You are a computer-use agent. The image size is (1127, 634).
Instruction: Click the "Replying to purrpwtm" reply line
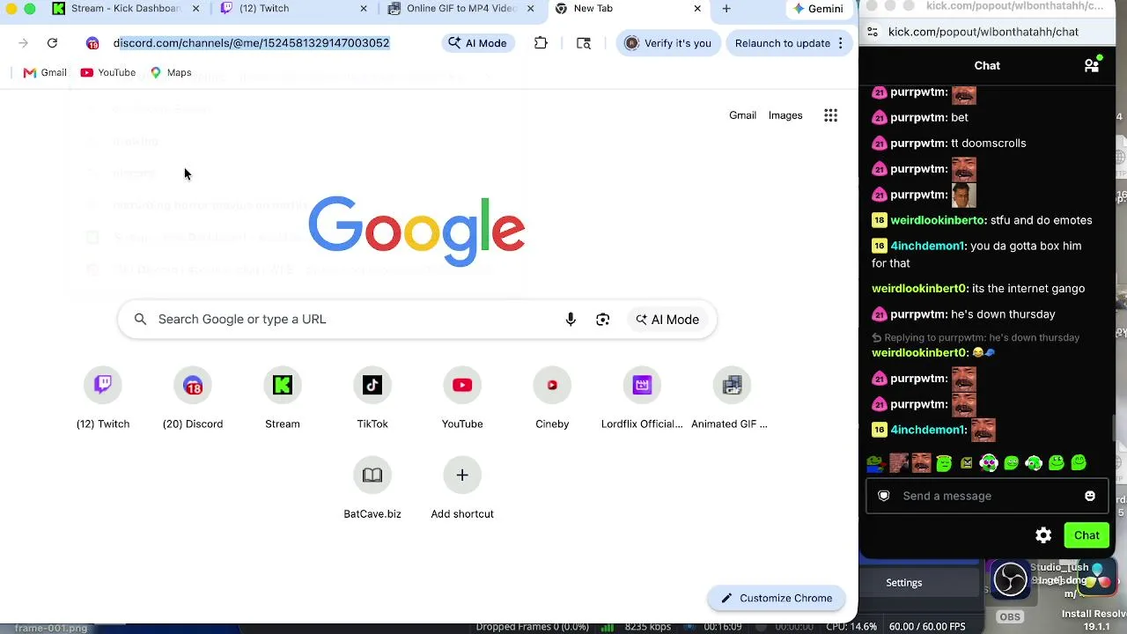point(976,338)
